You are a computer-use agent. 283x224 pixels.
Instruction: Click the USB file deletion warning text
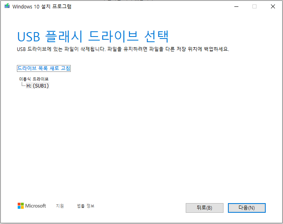point(123,49)
